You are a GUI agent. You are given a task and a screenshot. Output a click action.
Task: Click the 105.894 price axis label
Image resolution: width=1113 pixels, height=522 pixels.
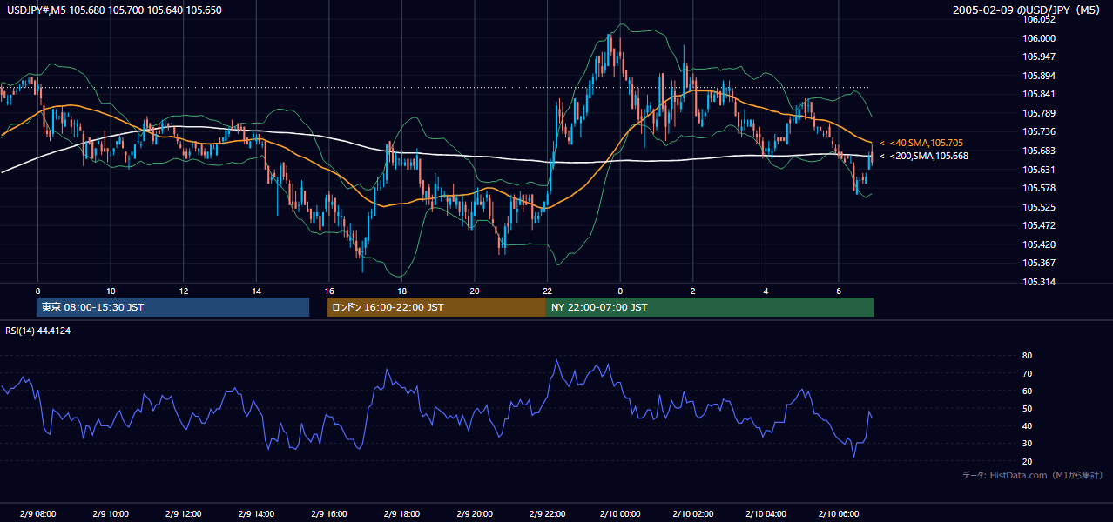pos(1039,76)
